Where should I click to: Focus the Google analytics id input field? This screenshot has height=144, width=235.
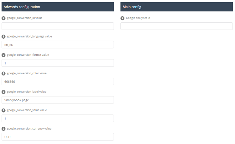point(176,26)
